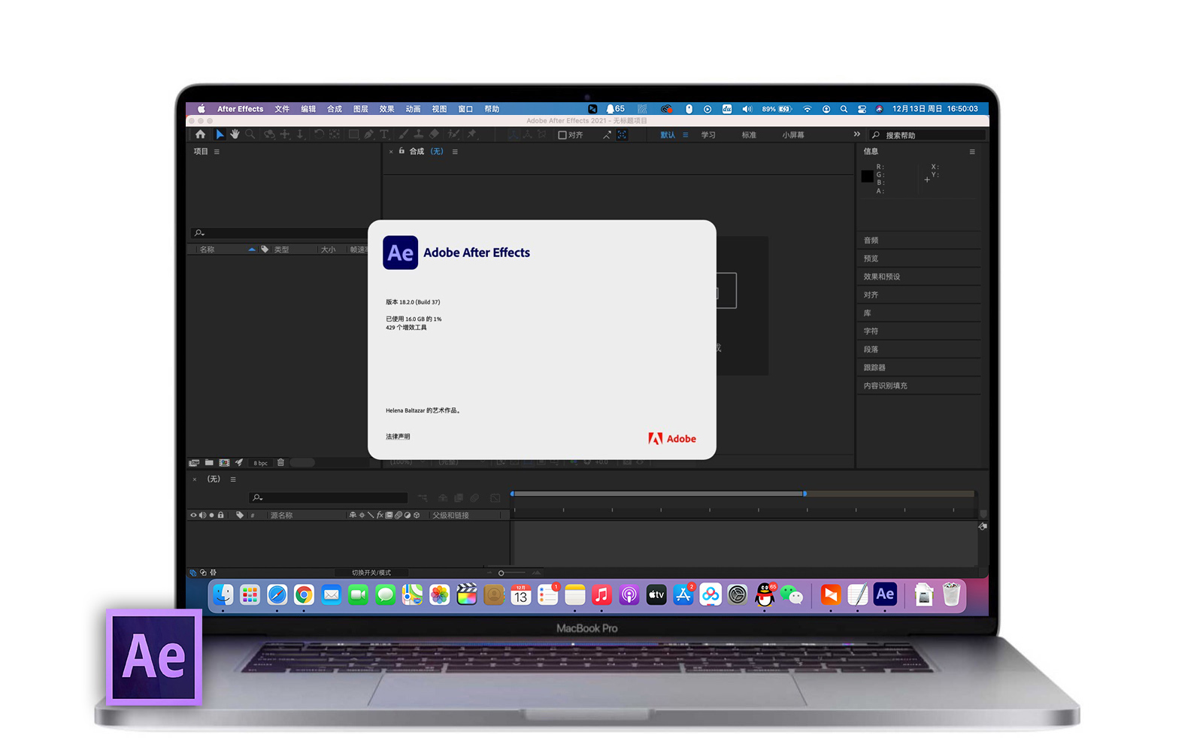
Task: Toggle the Transfer Controls pane icon at timeline bottom
Action: tap(203, 573)
